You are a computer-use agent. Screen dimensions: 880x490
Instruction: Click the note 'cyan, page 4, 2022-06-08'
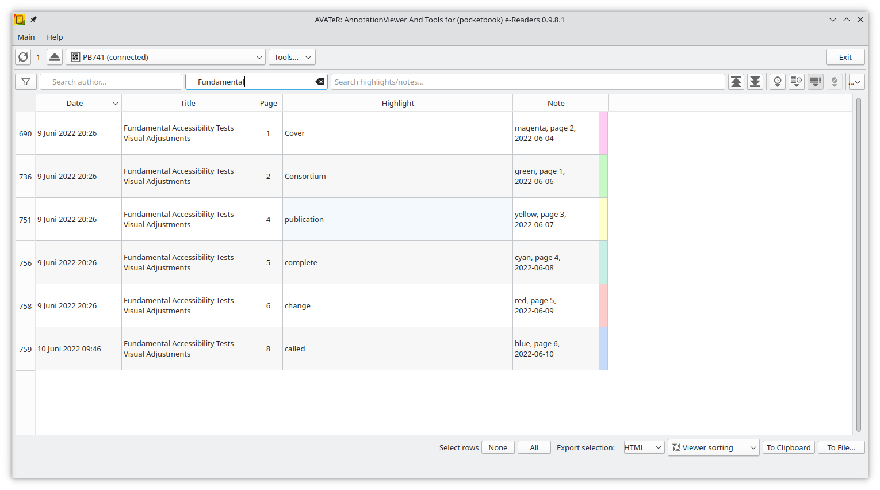tap(556, 262)
